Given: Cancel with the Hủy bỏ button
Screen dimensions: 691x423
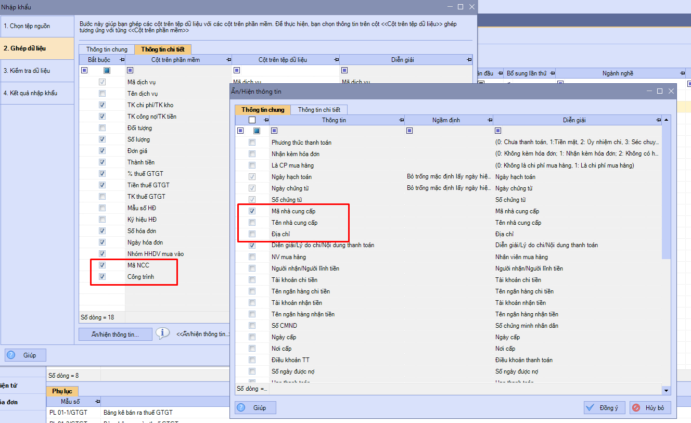Looking at the screenshot, I should [x=650, y=408].
